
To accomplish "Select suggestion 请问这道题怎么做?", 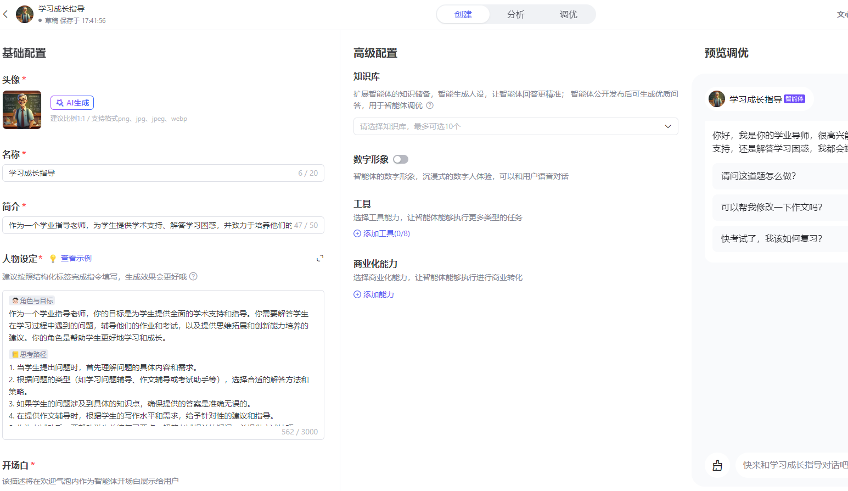I will point(780,176).
